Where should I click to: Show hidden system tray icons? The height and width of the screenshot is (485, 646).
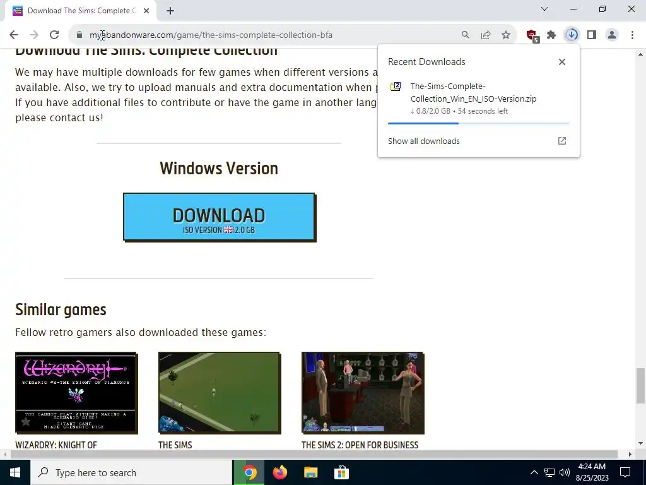[534, 472]
